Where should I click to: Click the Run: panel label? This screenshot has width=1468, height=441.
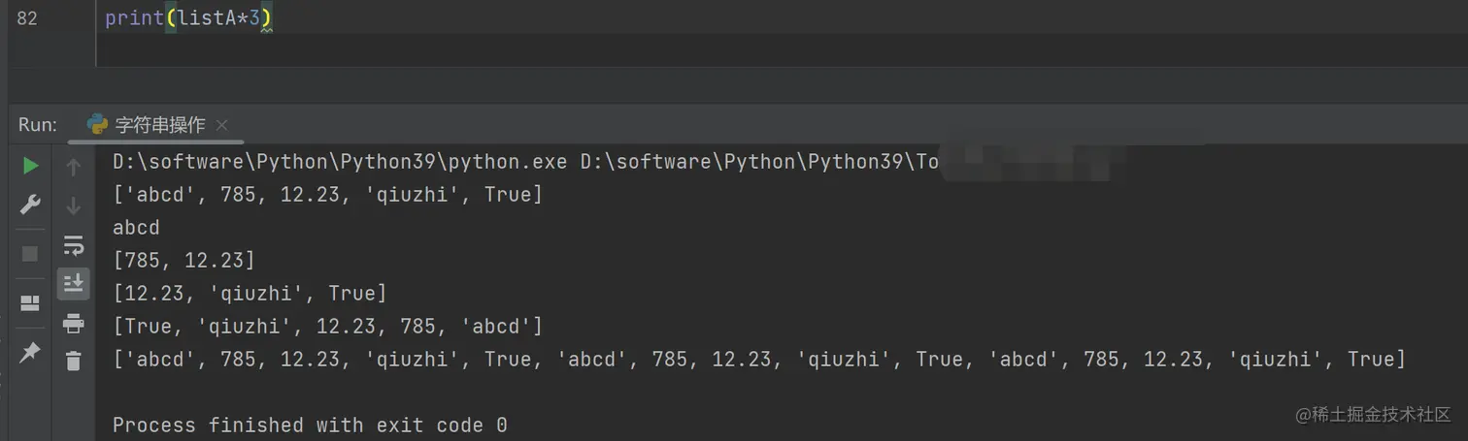coord(38,125)
